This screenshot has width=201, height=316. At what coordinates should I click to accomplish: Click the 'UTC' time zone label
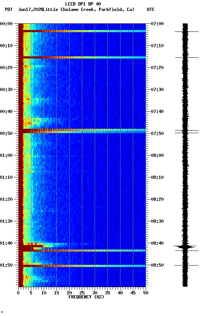pyautogui.click(x=151, y=10)
